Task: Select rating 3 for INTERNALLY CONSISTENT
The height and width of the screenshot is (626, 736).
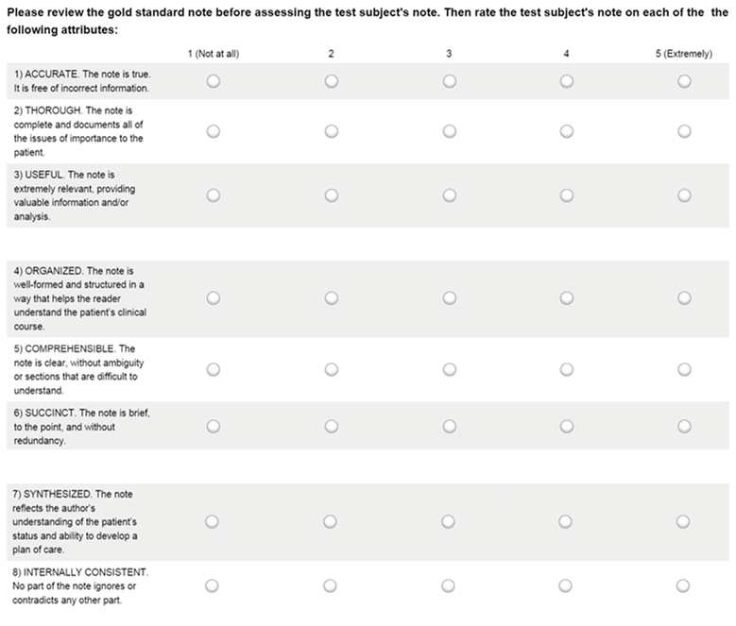Action: (x=449, y=585)
